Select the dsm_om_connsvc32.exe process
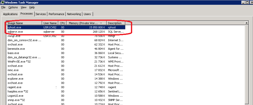The height and width of the screenshot is (105, 253). 66,40
